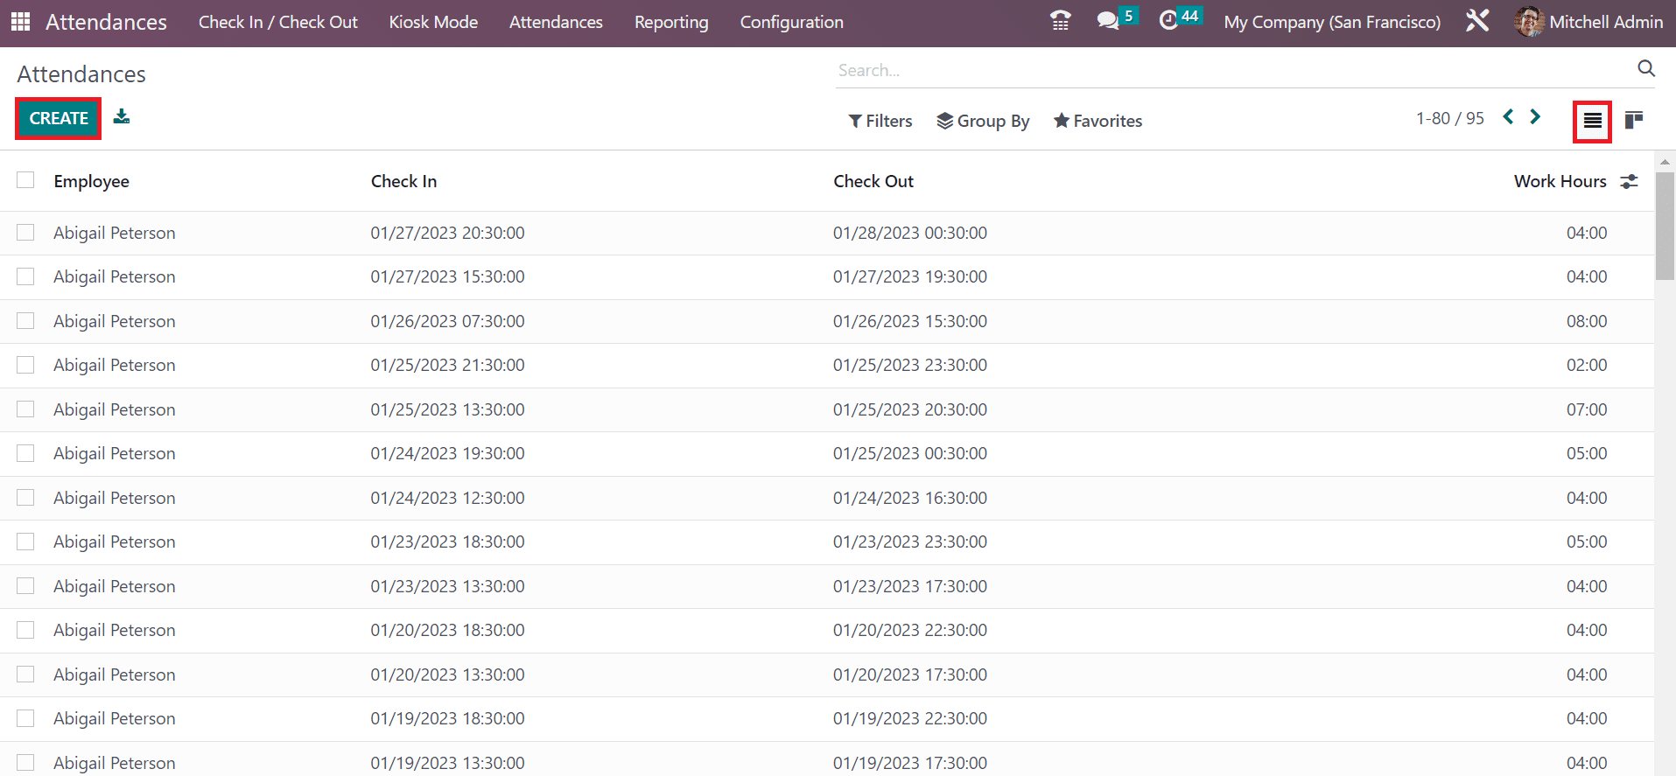Click into the Search input field
The image size is (1676, 776).
(1225, 70)
